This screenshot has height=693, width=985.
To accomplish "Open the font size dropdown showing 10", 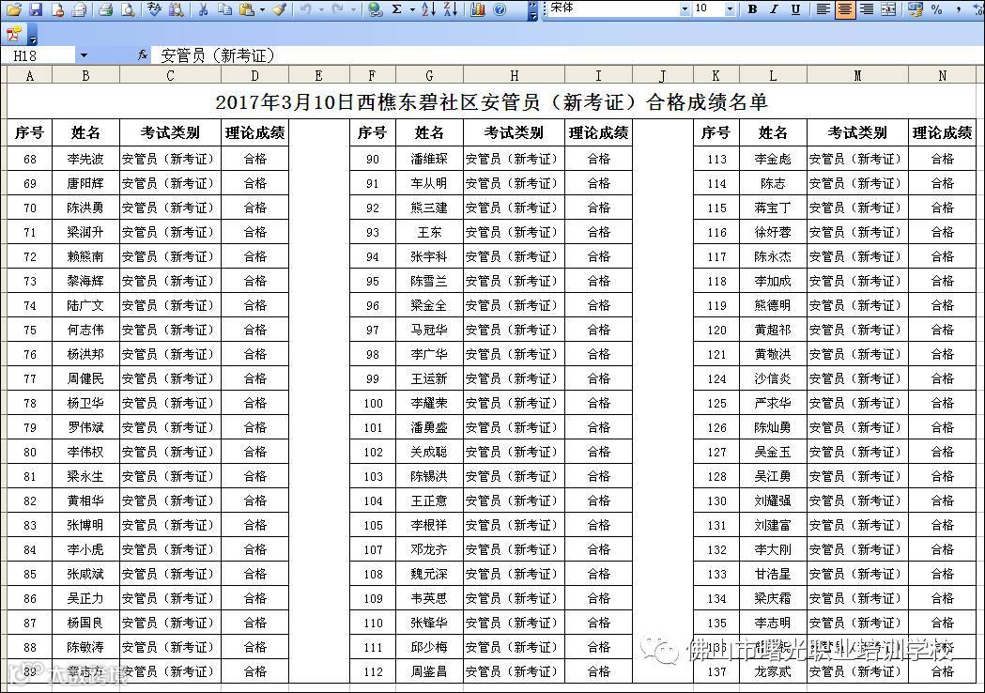I will [730, 9].
